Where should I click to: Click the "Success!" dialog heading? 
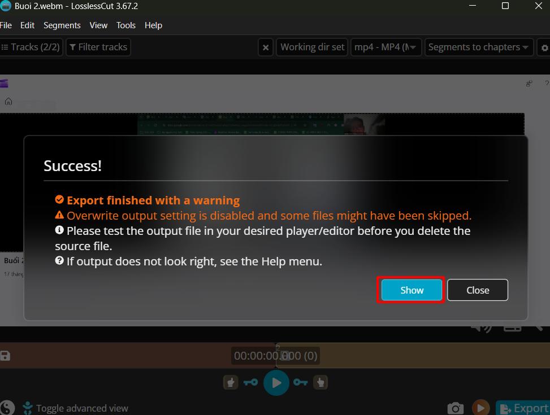(x=72, y=166)
